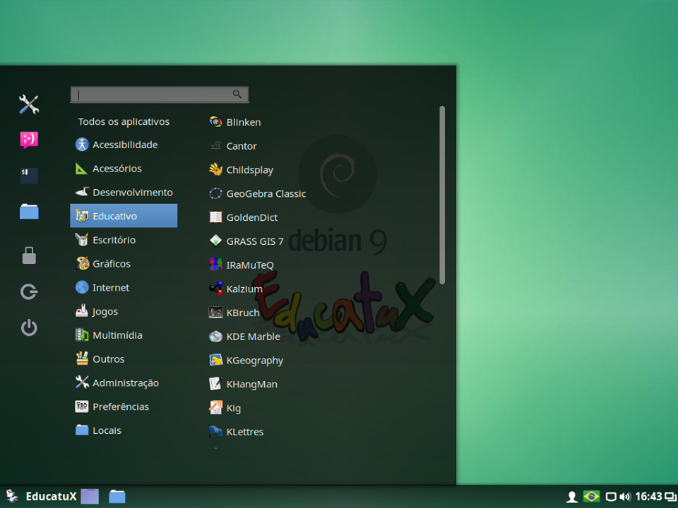The image size is (678, 508).
Task: Start KHangMan game
Action: pos(243,384)
